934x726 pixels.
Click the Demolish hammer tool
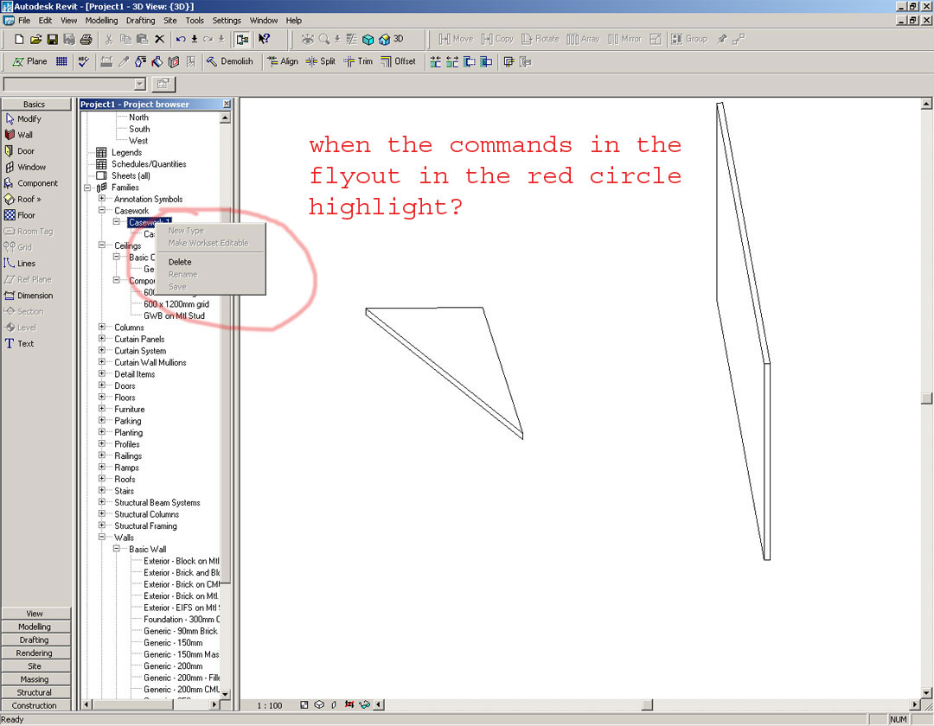(x=229, y=61)
